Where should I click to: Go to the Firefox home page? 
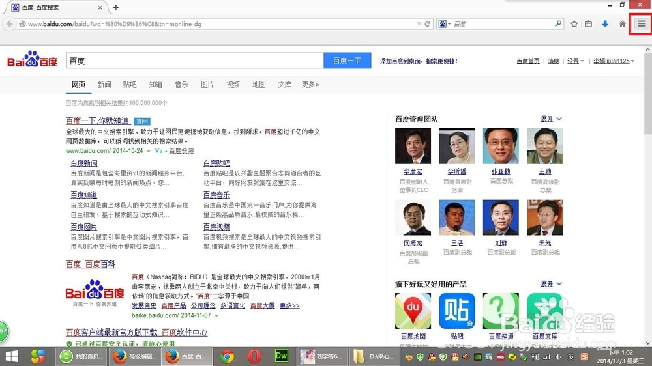click(x=622, y=24)
